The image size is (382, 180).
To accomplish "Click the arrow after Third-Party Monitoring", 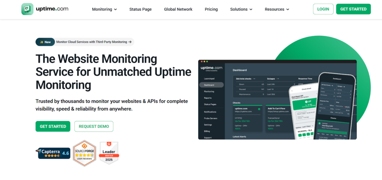I will pos(130,42).
